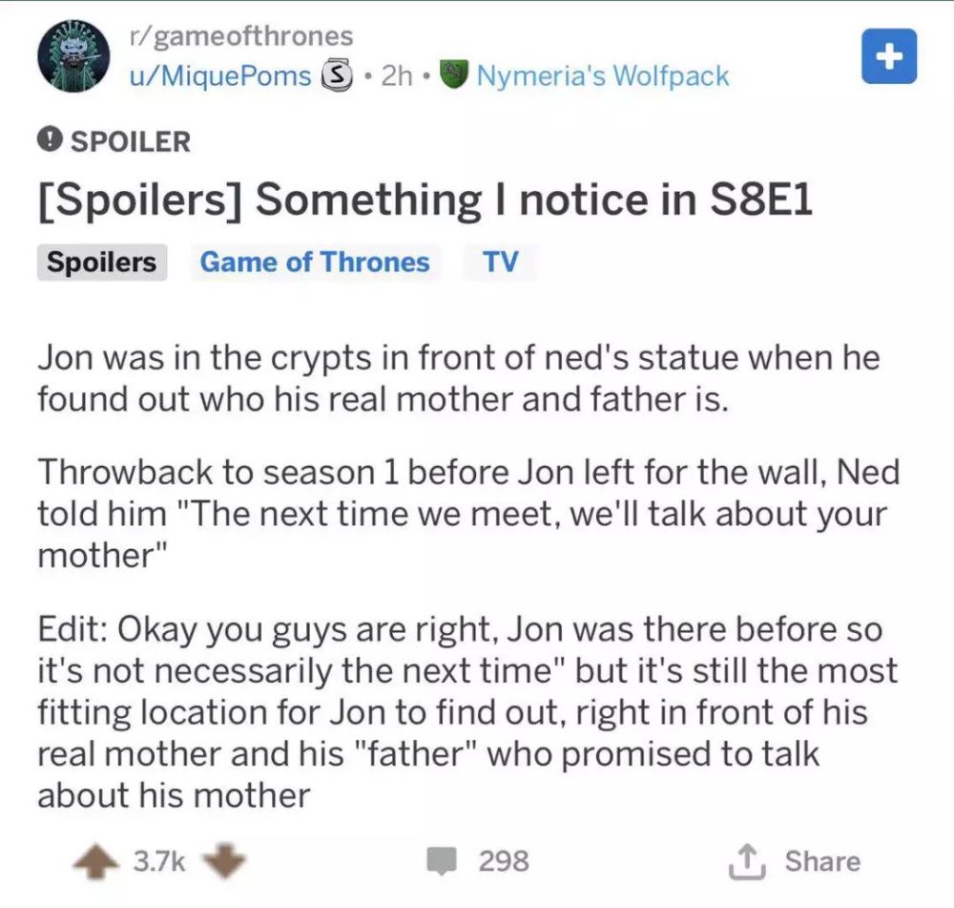Select the Spoilers flair tag
This screenshot has width=954, height=908.
102,262
